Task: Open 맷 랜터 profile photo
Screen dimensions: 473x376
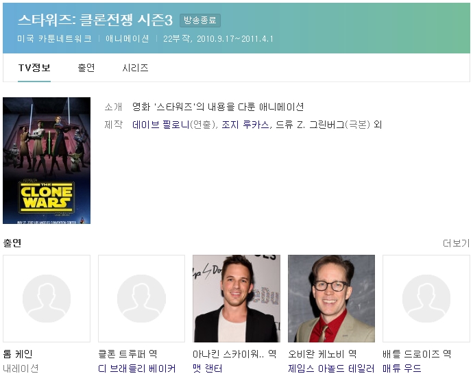Action: click(236, 299)
